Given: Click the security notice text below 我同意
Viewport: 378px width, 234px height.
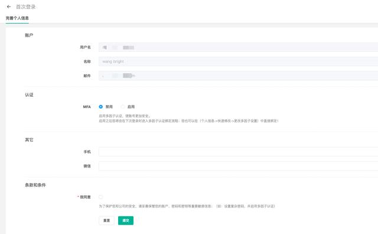Looking at the screenshot, I should pyautogui.click(x=187, y=206).
